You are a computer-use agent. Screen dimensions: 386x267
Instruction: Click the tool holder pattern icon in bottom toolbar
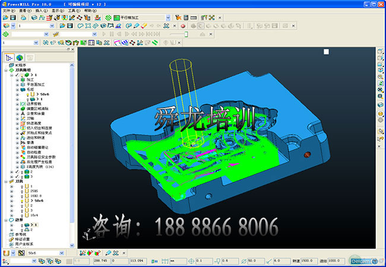point(21,253)
